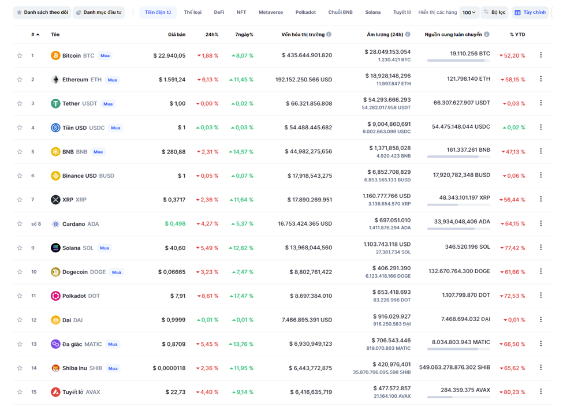The image size is (563, 407).
Task: Star Polkadot to add to watchlist
Action: tap(20, 296)
